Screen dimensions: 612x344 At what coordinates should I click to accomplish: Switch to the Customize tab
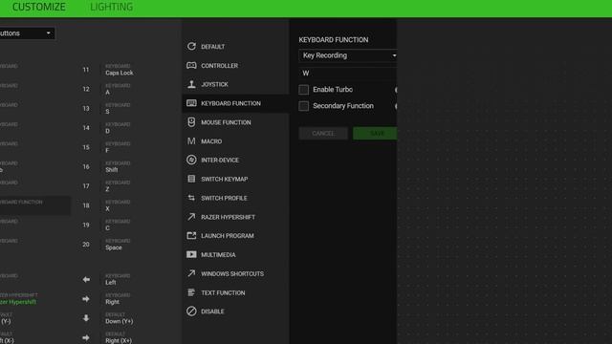(38, 7)
